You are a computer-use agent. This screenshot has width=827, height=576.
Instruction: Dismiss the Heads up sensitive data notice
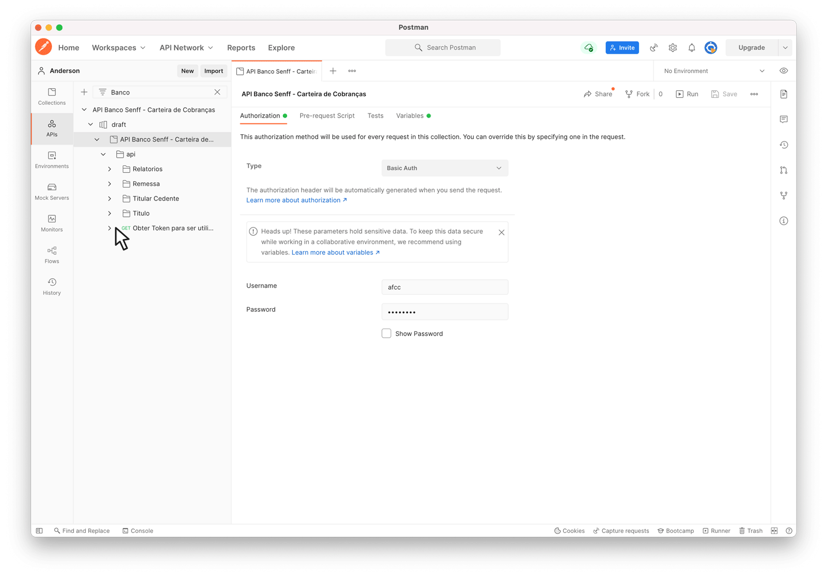pos(501,232)
